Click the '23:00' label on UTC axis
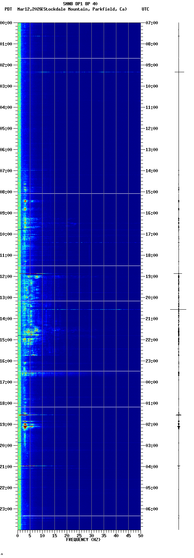Screen dimensions: 194x558 click(x=152, y=361)
